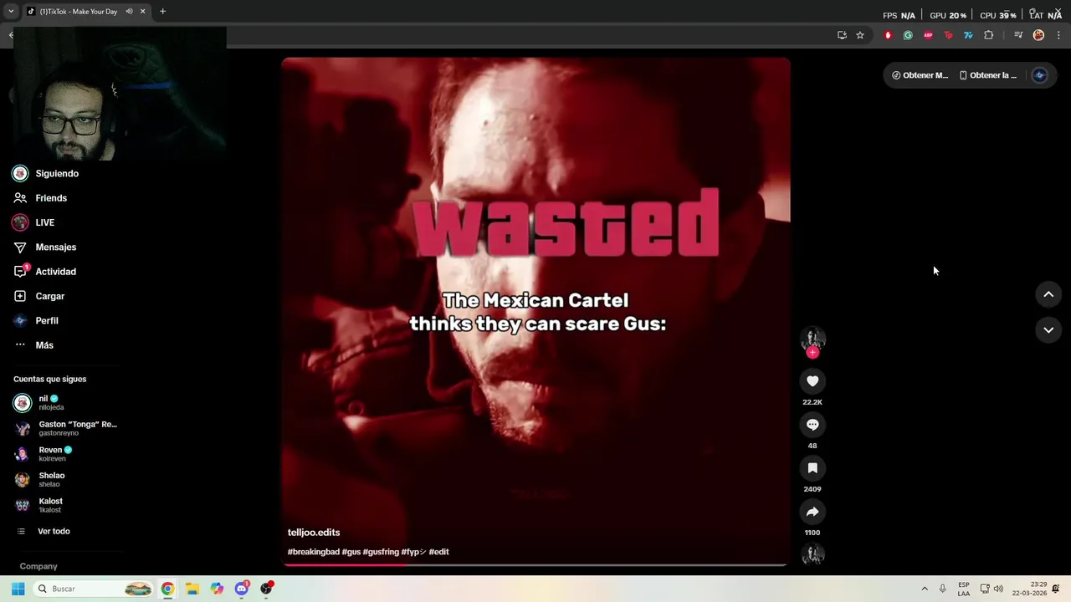The image size is (1071, 602).
Task: Click the microphone icon in the system tray
Action: point(943,589)
